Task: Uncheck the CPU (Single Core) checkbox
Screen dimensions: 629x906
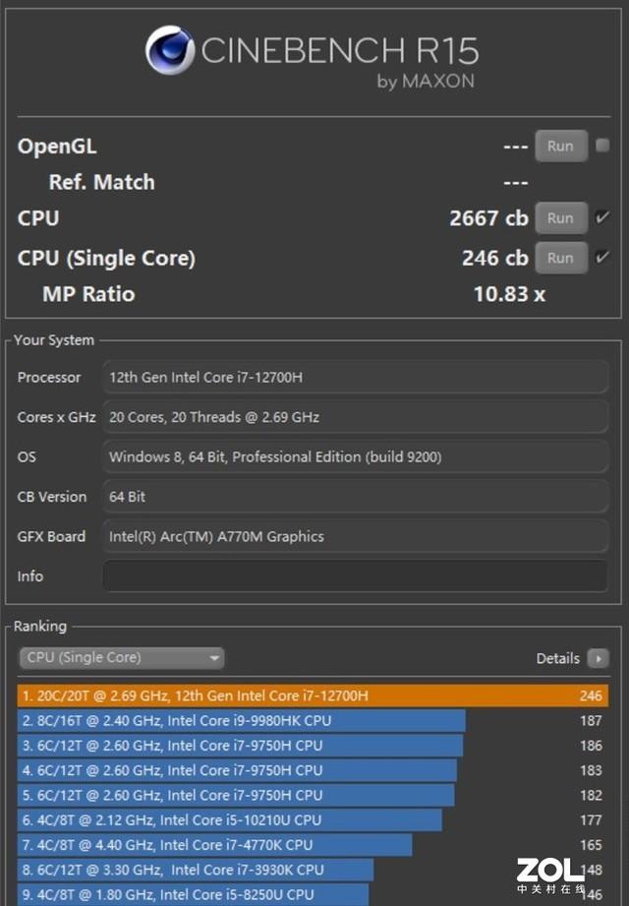Action: 602,258
